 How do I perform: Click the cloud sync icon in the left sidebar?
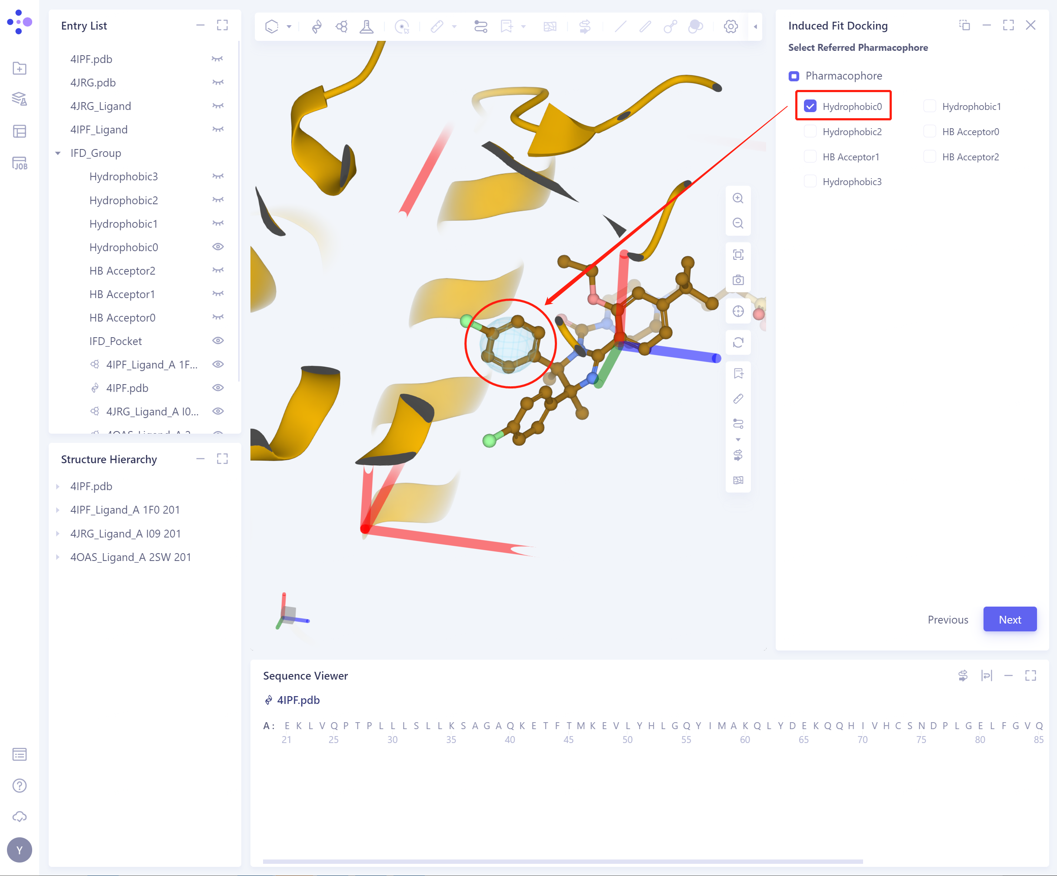pos(19,816)
